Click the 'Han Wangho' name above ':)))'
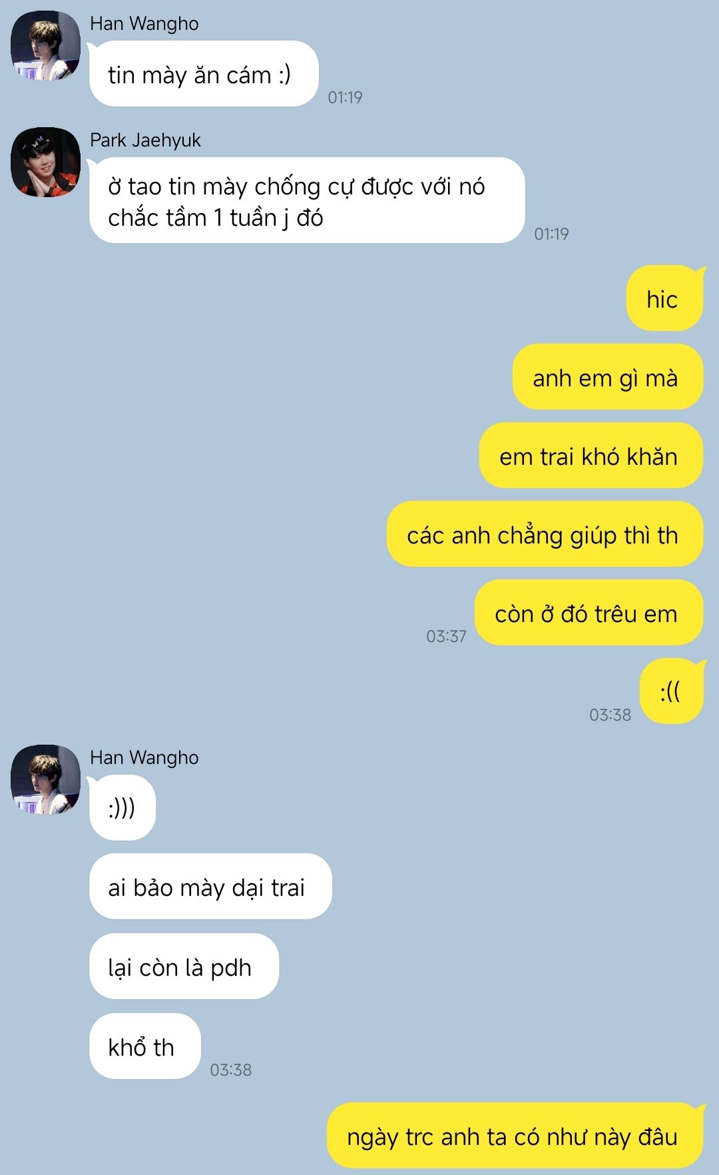This screenshot has height=1175, width=719. click(x=144, y=757)
